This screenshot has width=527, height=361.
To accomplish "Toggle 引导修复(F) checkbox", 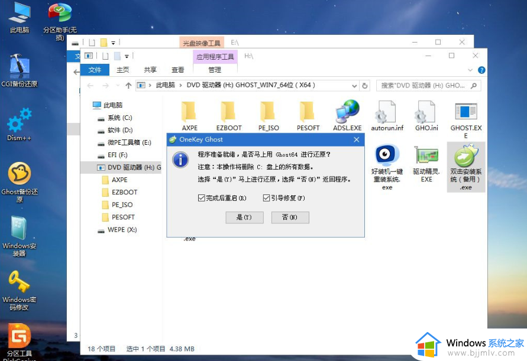I will [x=266, y=198].
